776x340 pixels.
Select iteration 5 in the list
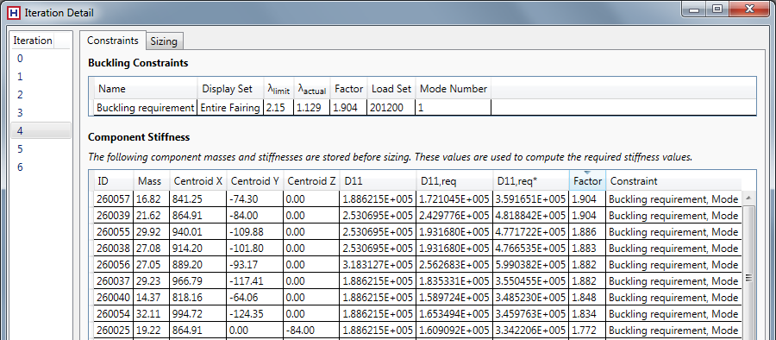click(41, 149)
